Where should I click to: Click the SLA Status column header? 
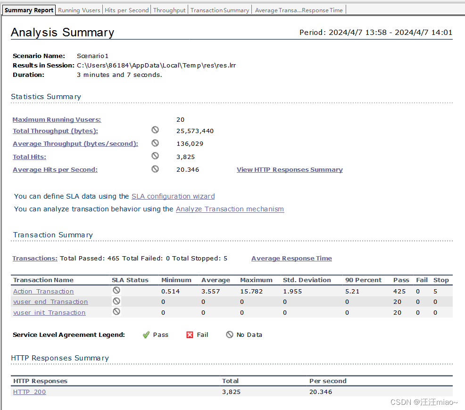tap(130, 280)
